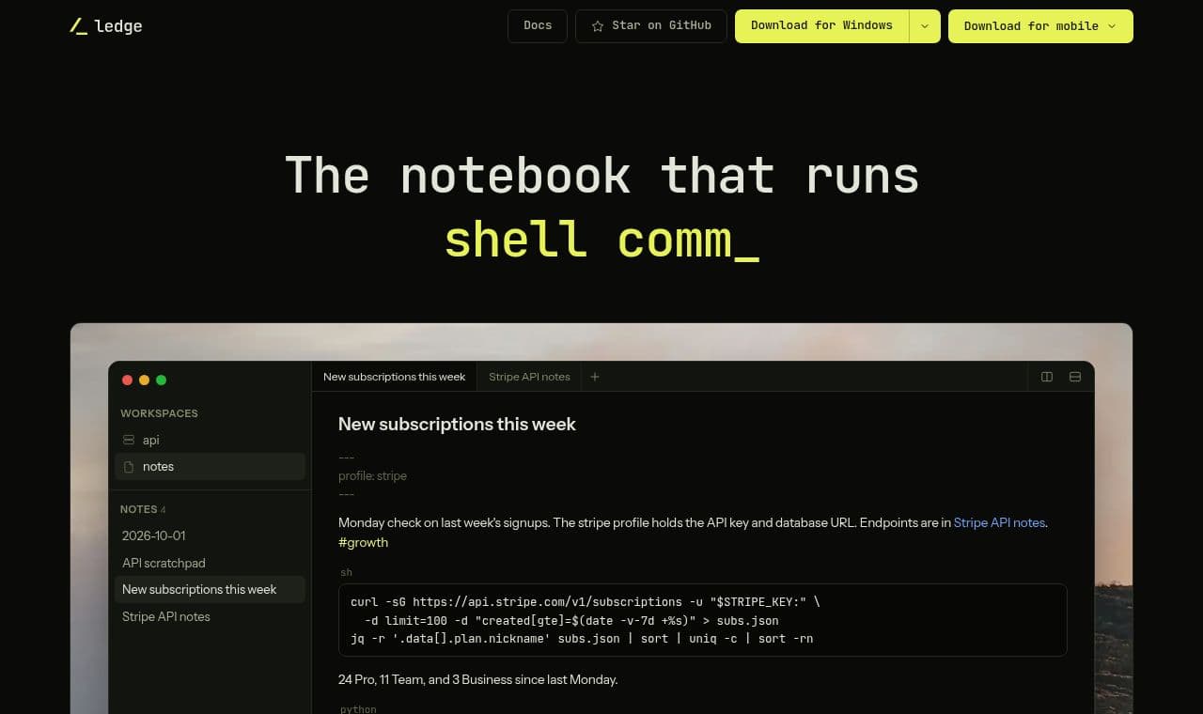The image size is (1203, 714).
Task: Click the WORKSPACES section header
Action: point(159,413)
